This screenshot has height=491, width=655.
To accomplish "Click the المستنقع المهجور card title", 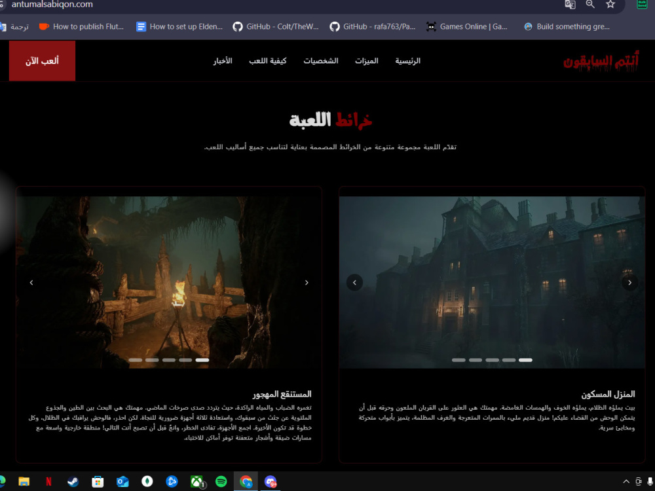I will [x=282, y=393].
